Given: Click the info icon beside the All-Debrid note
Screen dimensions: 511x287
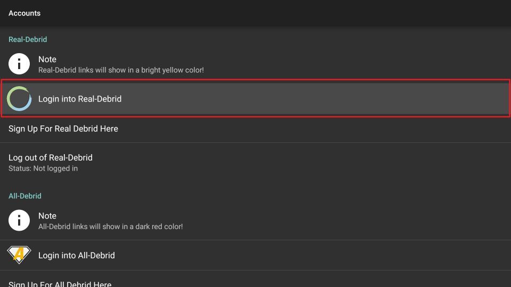Looking at the screenshot, I should pos(19,220).
